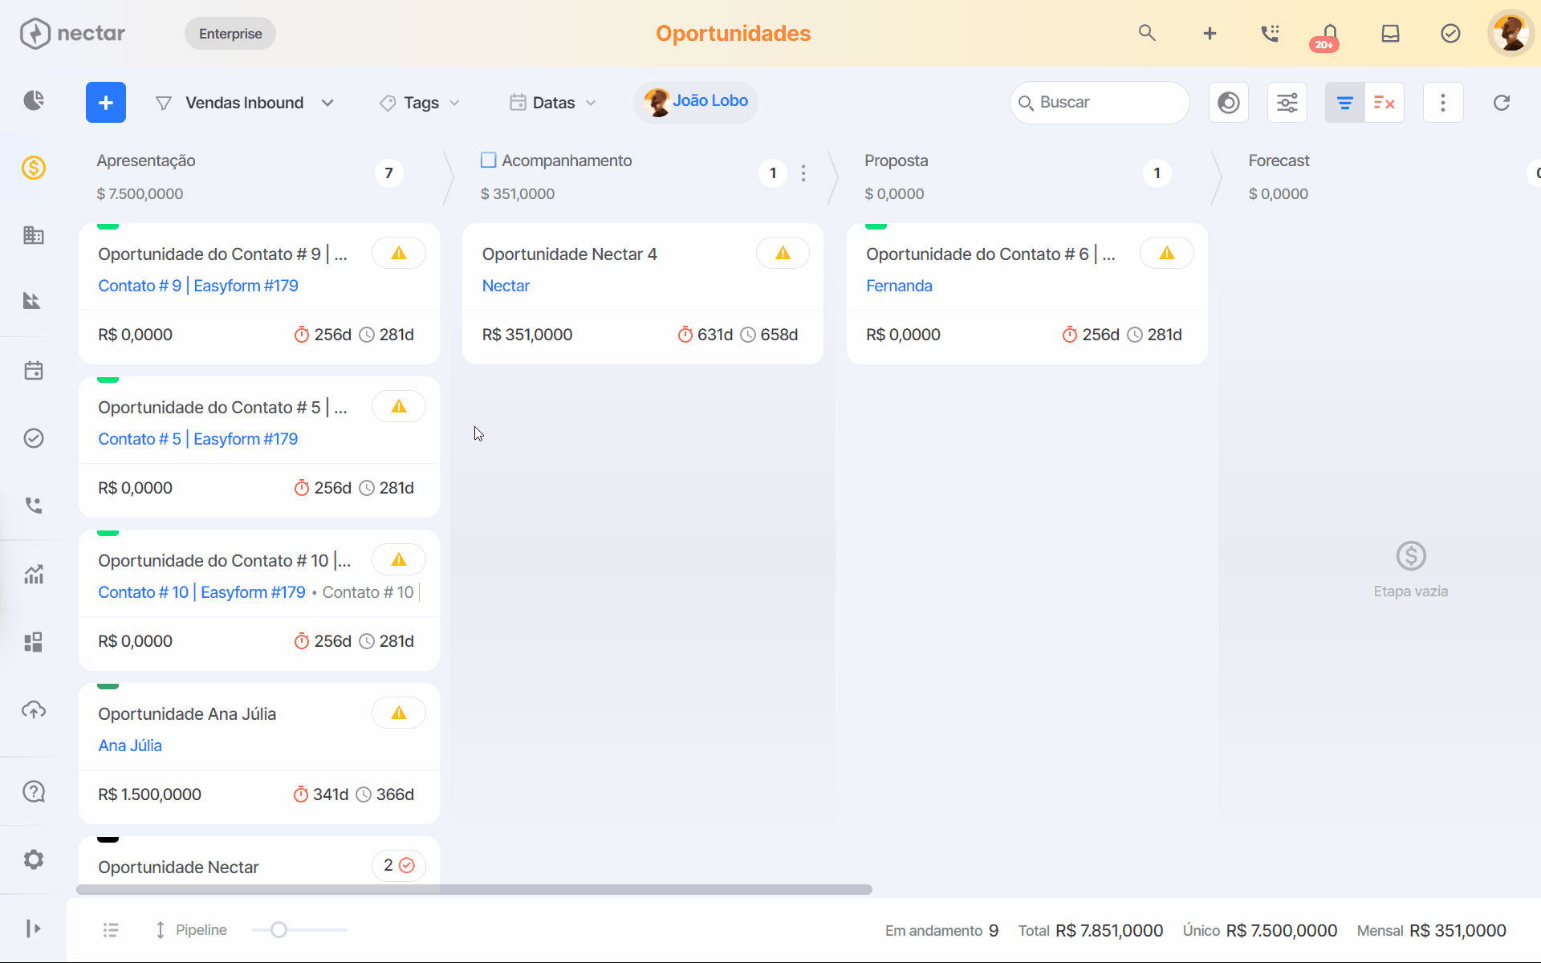The height and width of the screenshot is (963, 1541).
Task: Open the toolbar vertical three-dot menu
Action: coord(1443,103)
